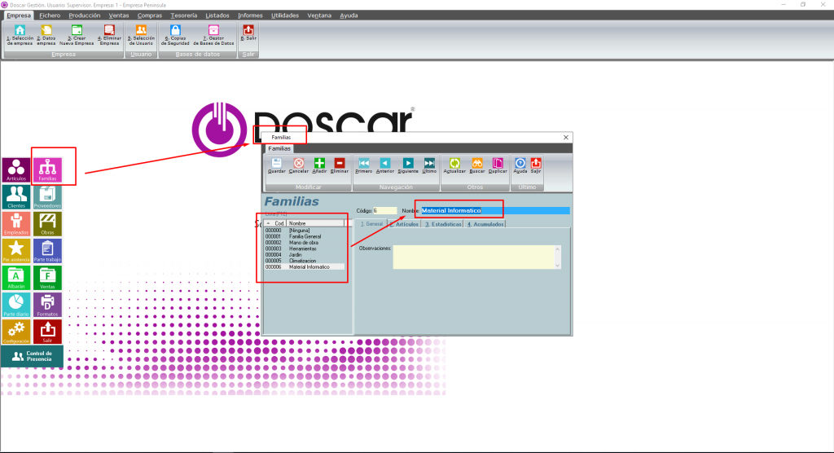Open the Empleados sidebar tile
Image resolution: width=834 pixels, height=453 pixels.
pyautogui.click(x=16, y=223)
